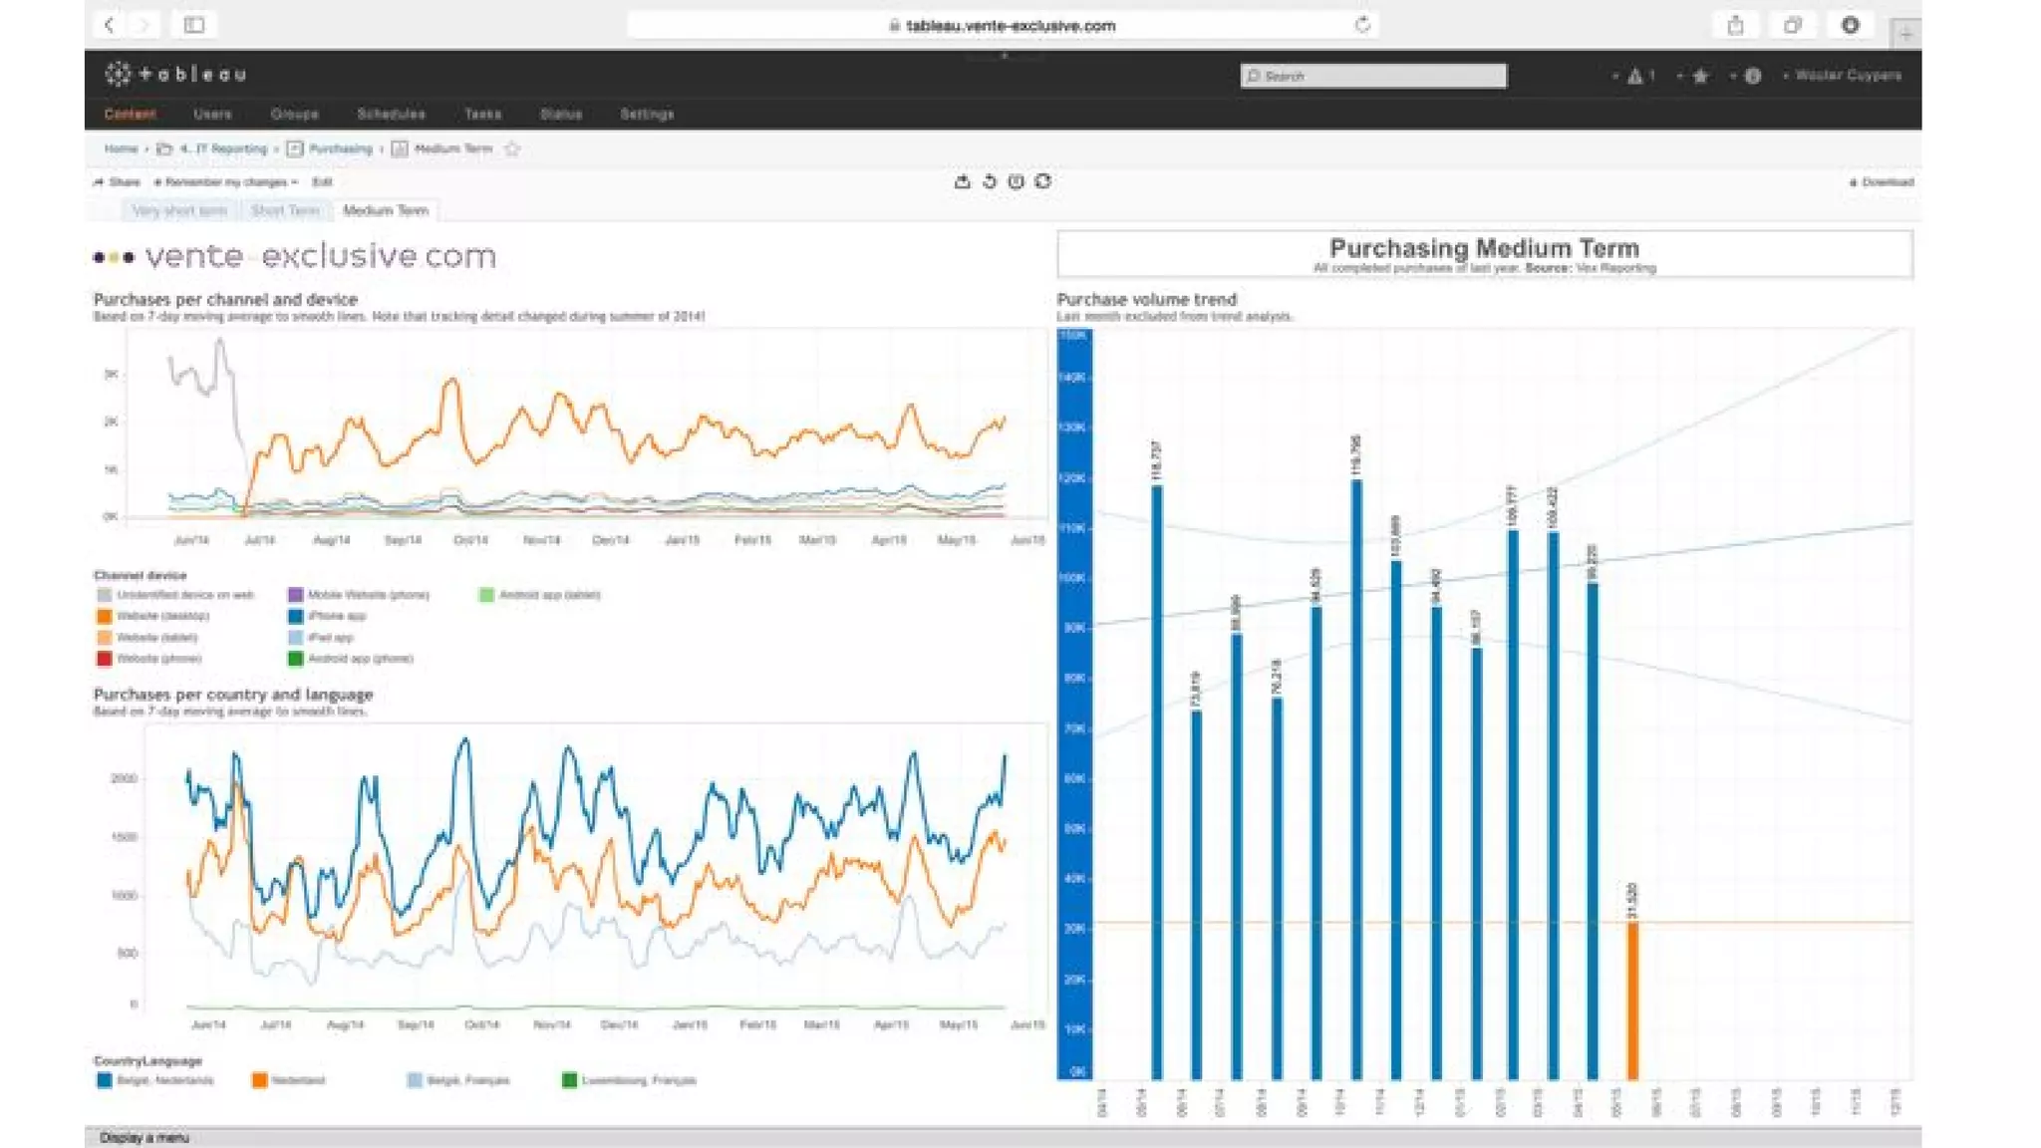Screen dimensions: 2041x1148
Task: Open the Schedules menu item
Action: 391,115
